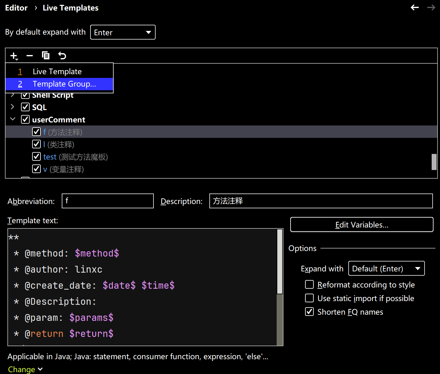Choose Live Template from the add menu
Image resolution: width=440 pixels, height=374 pixels.
pos(59,71)
